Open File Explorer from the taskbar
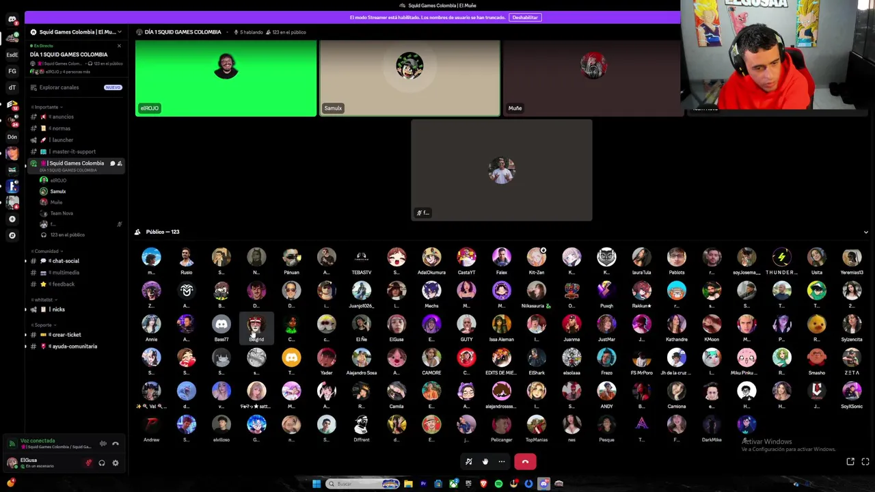The image size is (875, 492). pyautogui.click(x=408, y=484)
